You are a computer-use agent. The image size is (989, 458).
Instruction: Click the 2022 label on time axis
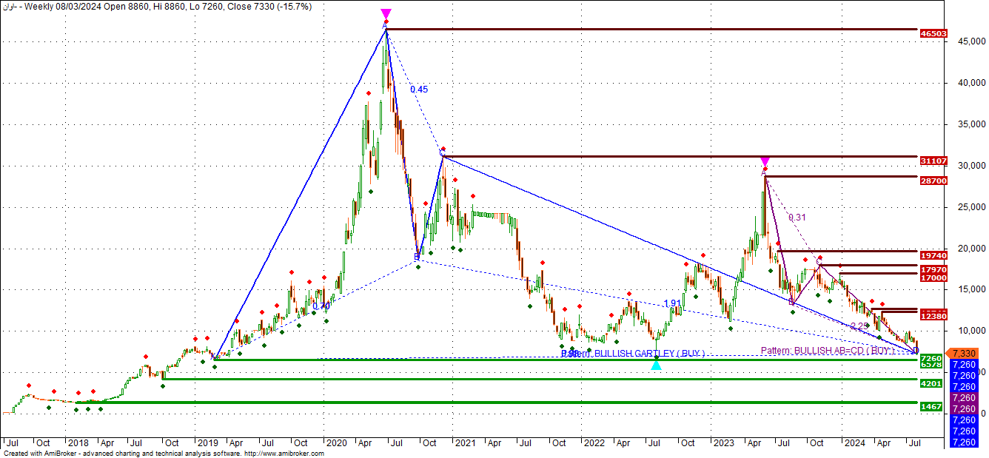click(x=593, y=443)
